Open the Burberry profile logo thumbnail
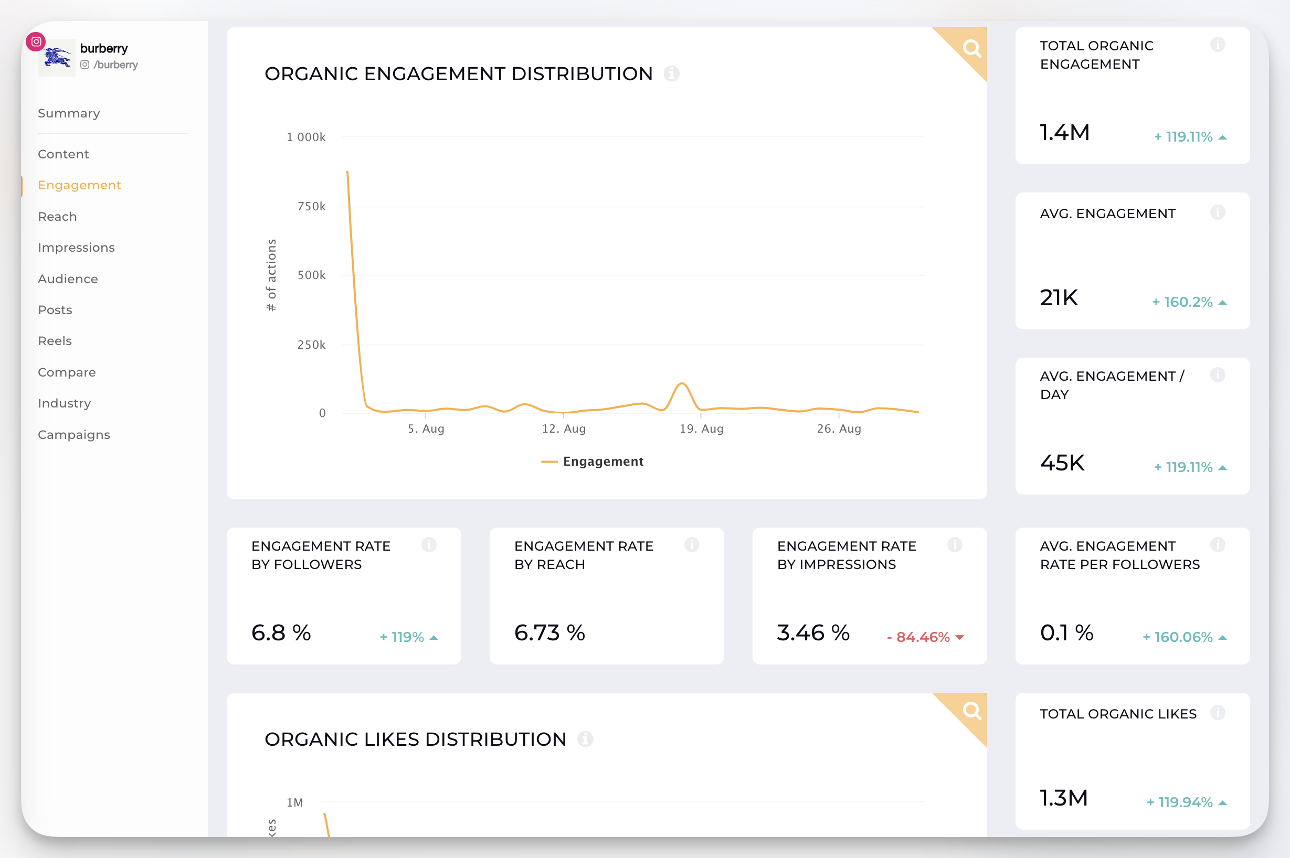The width and height of the screenshot is (1290, 858). pos(57,58)
